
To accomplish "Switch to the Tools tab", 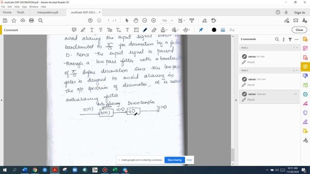I will pos(20,12).
